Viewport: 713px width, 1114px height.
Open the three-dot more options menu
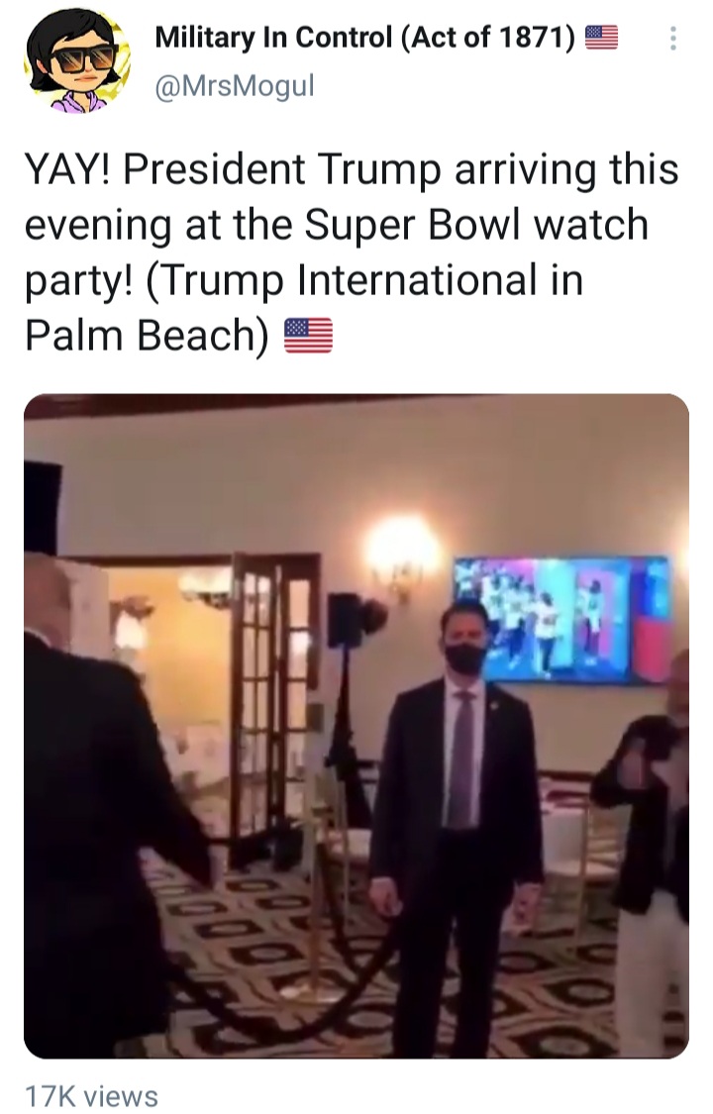coord(672,39)
